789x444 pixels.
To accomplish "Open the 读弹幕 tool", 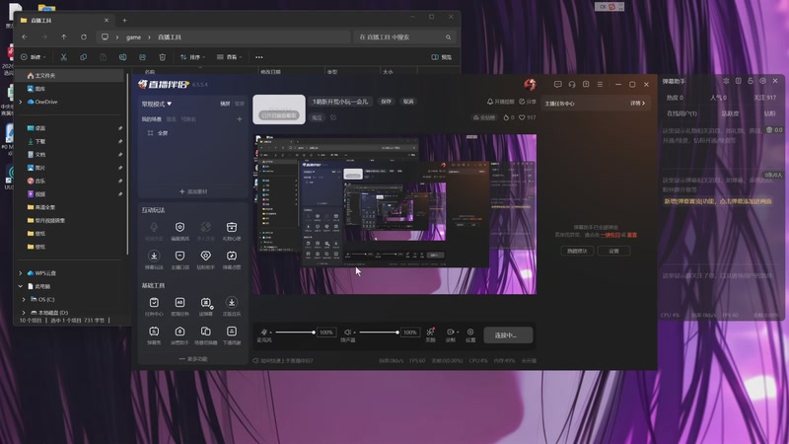I will pos(206,306).
